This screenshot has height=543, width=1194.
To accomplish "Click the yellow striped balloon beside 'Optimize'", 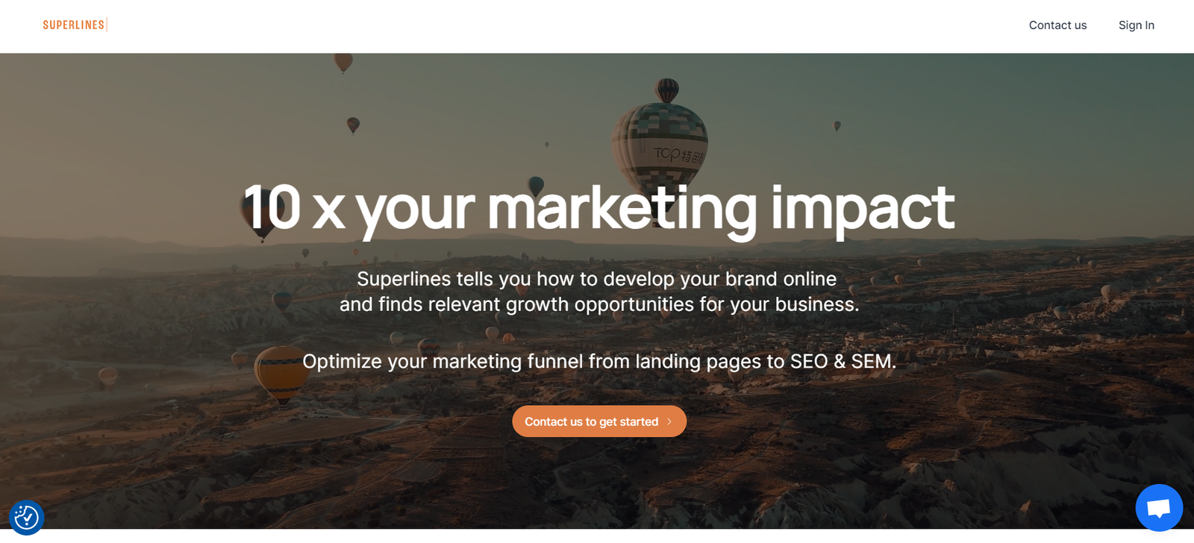I will tap(281, 374).
